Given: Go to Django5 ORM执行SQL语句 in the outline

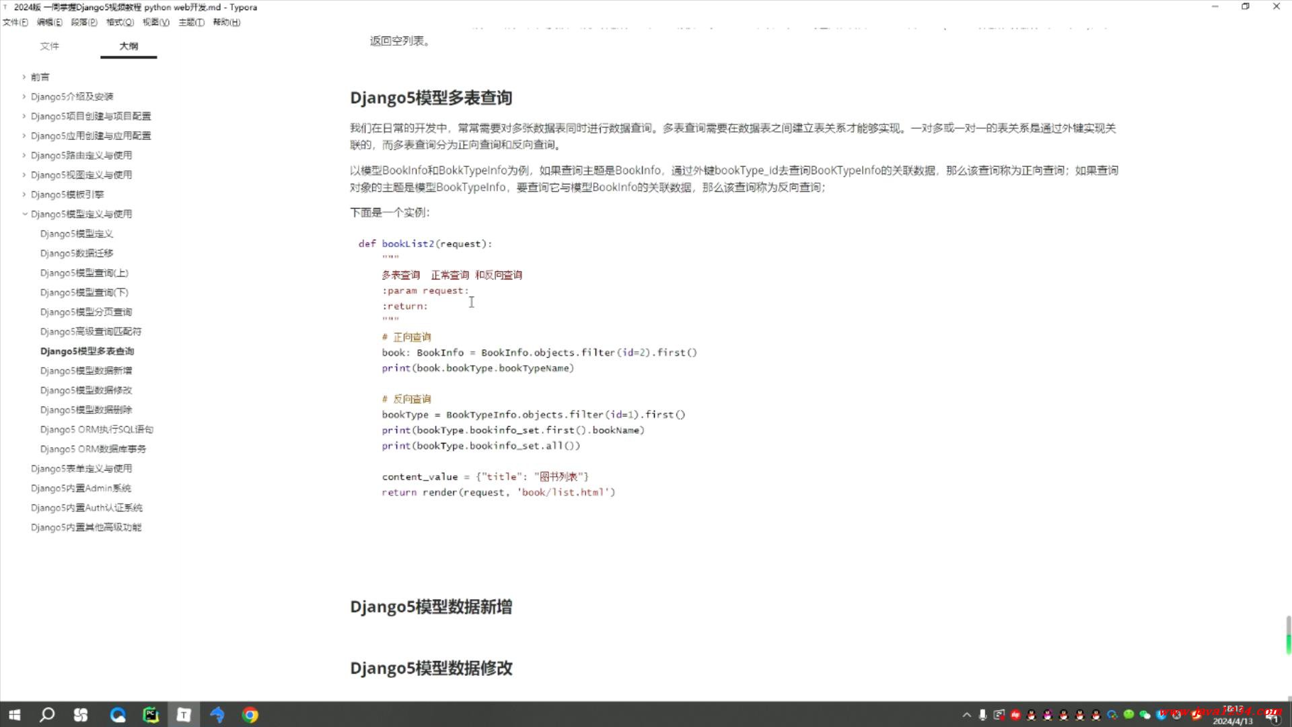Looking at the screenshot, I should [x=97, y=429].
